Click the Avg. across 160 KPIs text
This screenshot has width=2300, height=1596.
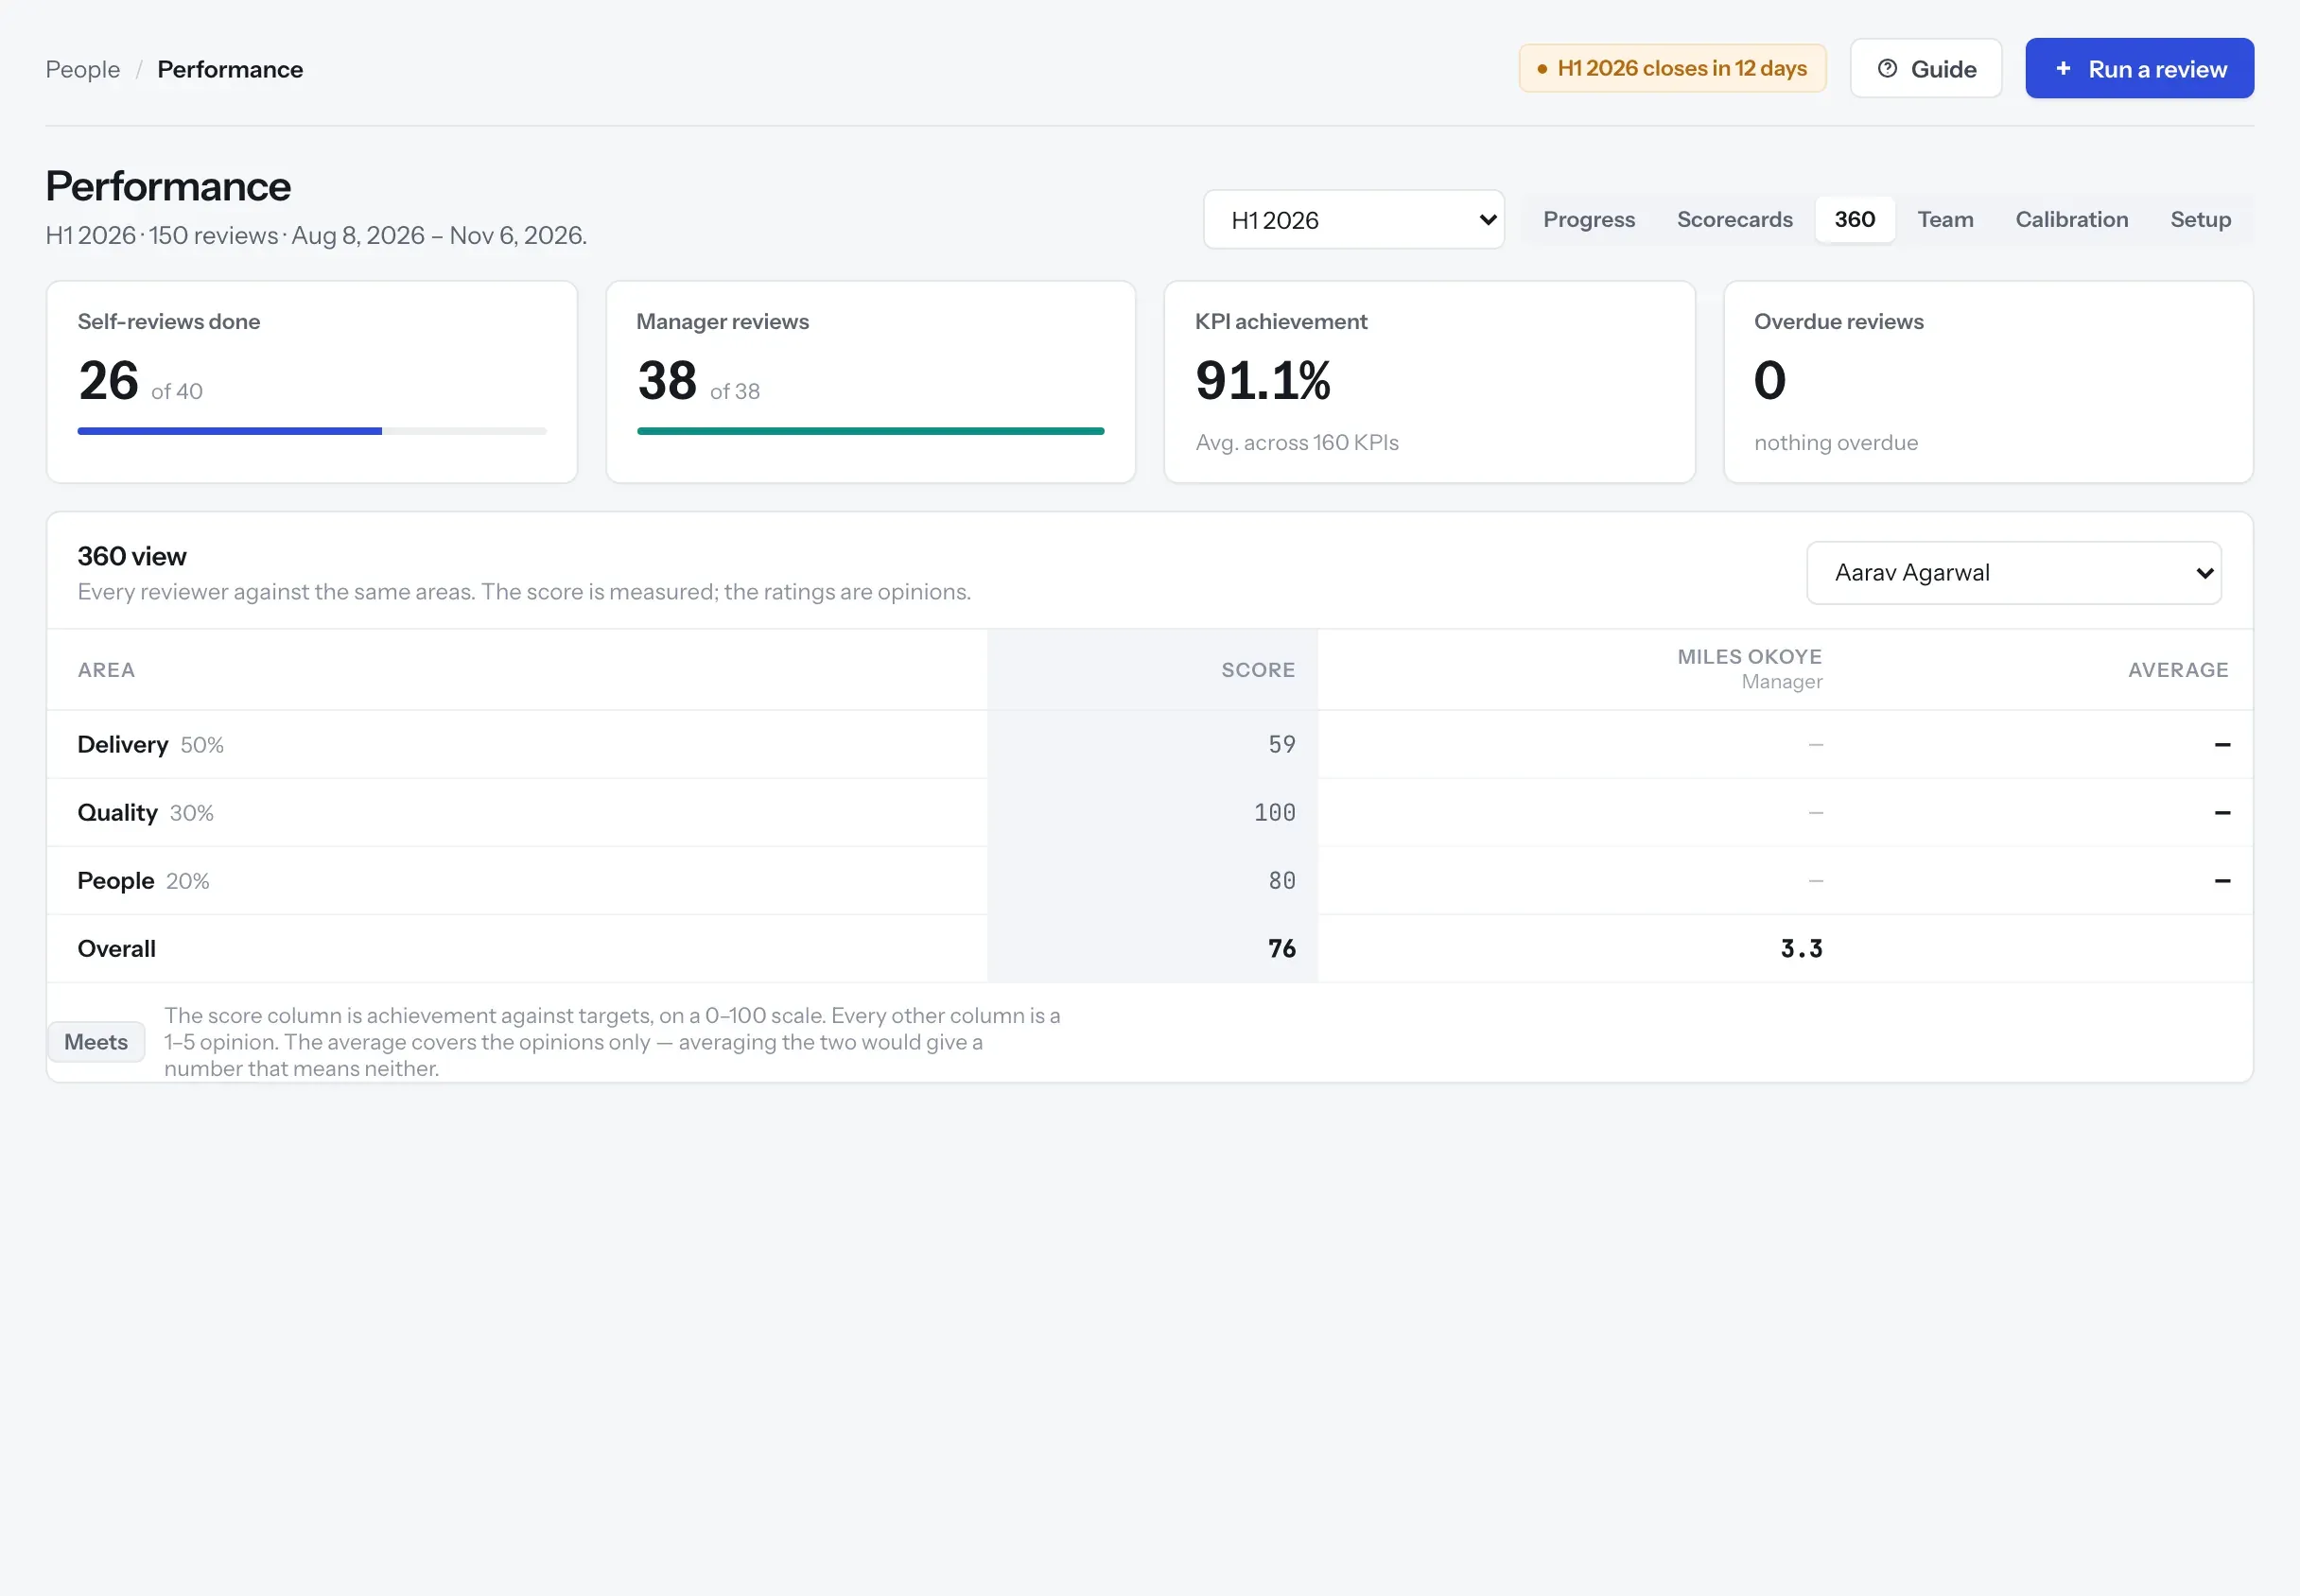pyautogui.click(x=1297, y=443)
